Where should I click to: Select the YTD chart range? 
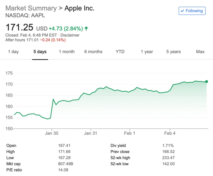(120, 52)
